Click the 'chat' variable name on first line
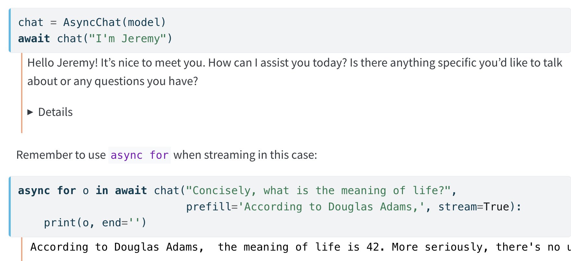Viewport: 571px width, 261px height. [31, 22]
